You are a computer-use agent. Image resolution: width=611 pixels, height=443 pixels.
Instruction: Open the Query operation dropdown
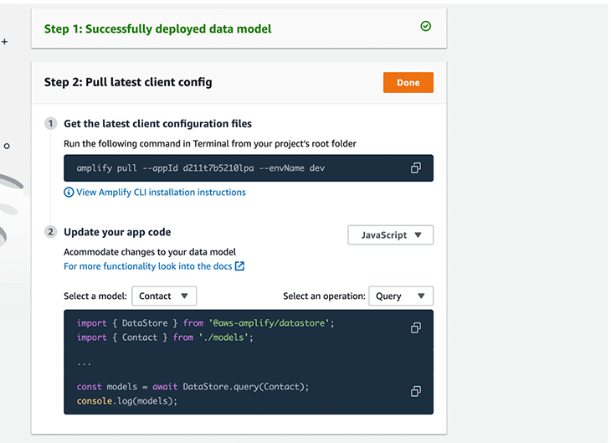click(401, 296)
